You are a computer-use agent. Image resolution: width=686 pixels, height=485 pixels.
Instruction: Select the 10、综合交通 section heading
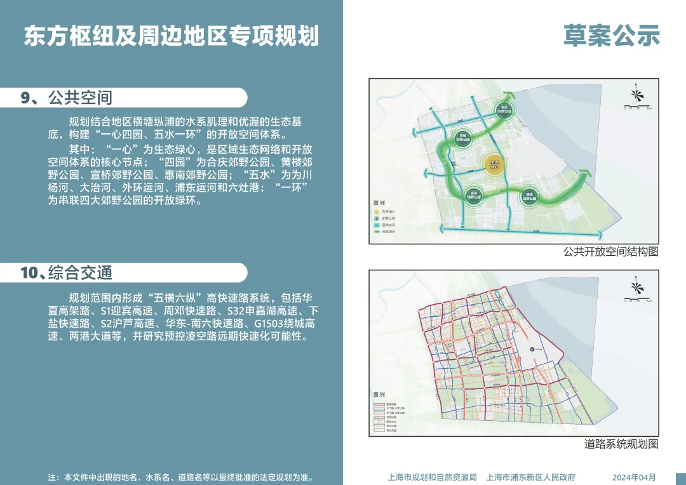66,273
